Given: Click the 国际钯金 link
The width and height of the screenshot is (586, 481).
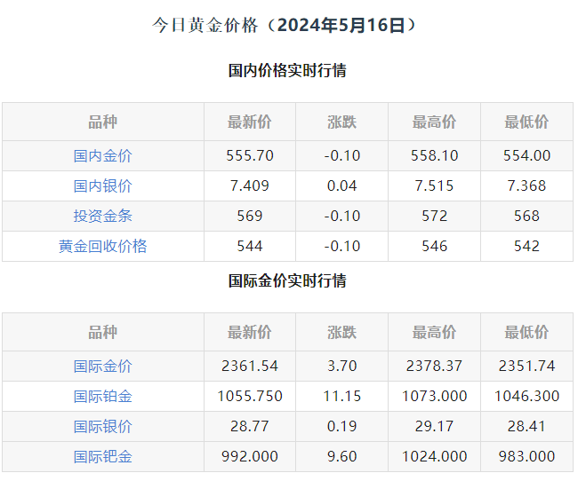Looking at the screenshot, I should click(x=102, y=456).
